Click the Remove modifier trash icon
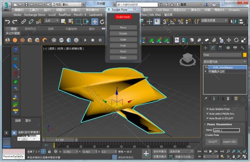The height and width of the screenshot is (162, 250). point(228,99)
